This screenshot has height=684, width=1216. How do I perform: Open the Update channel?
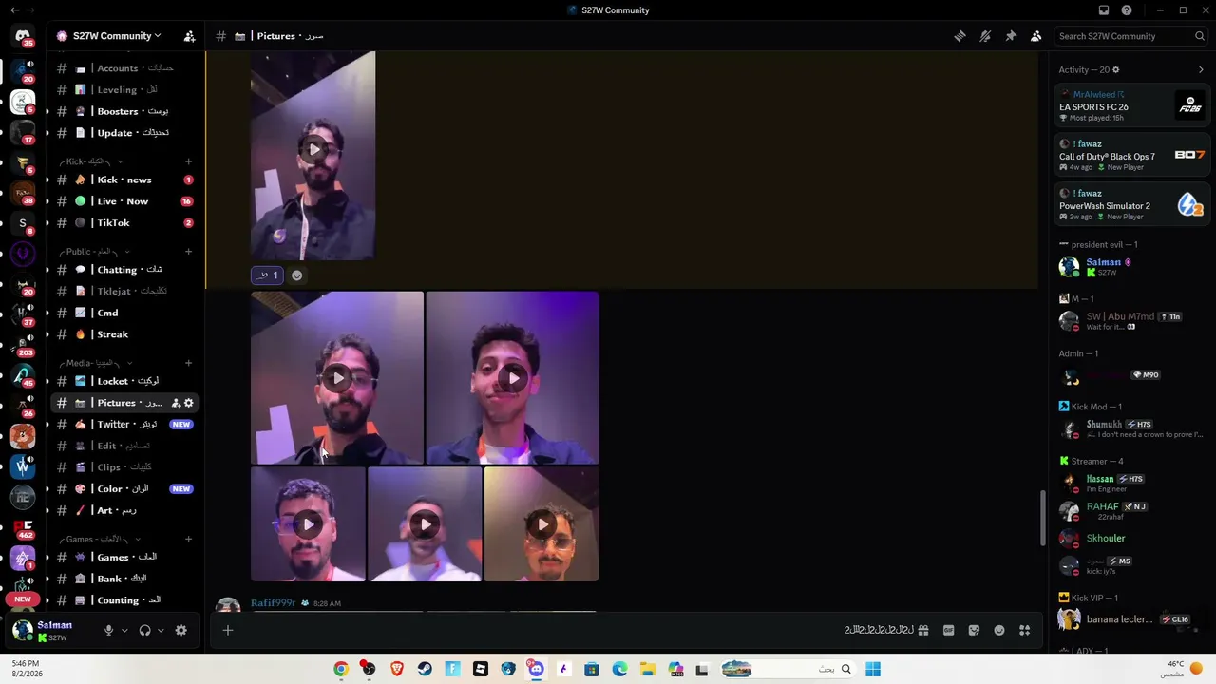click(124, 133)
